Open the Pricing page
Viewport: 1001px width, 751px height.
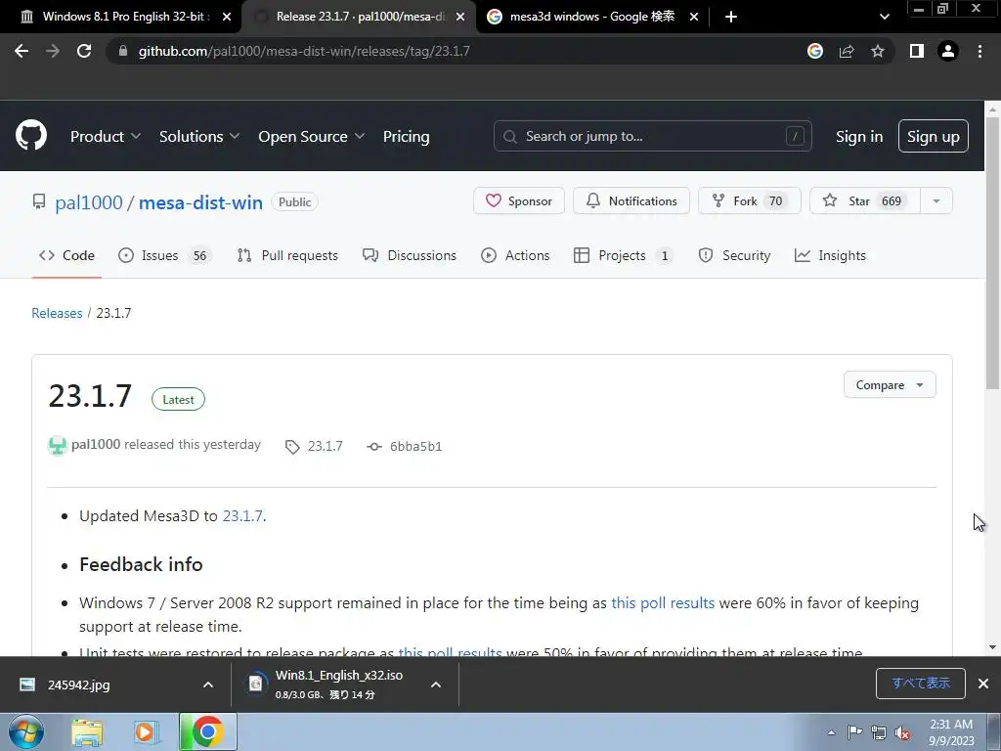click(x=406, y=137)
